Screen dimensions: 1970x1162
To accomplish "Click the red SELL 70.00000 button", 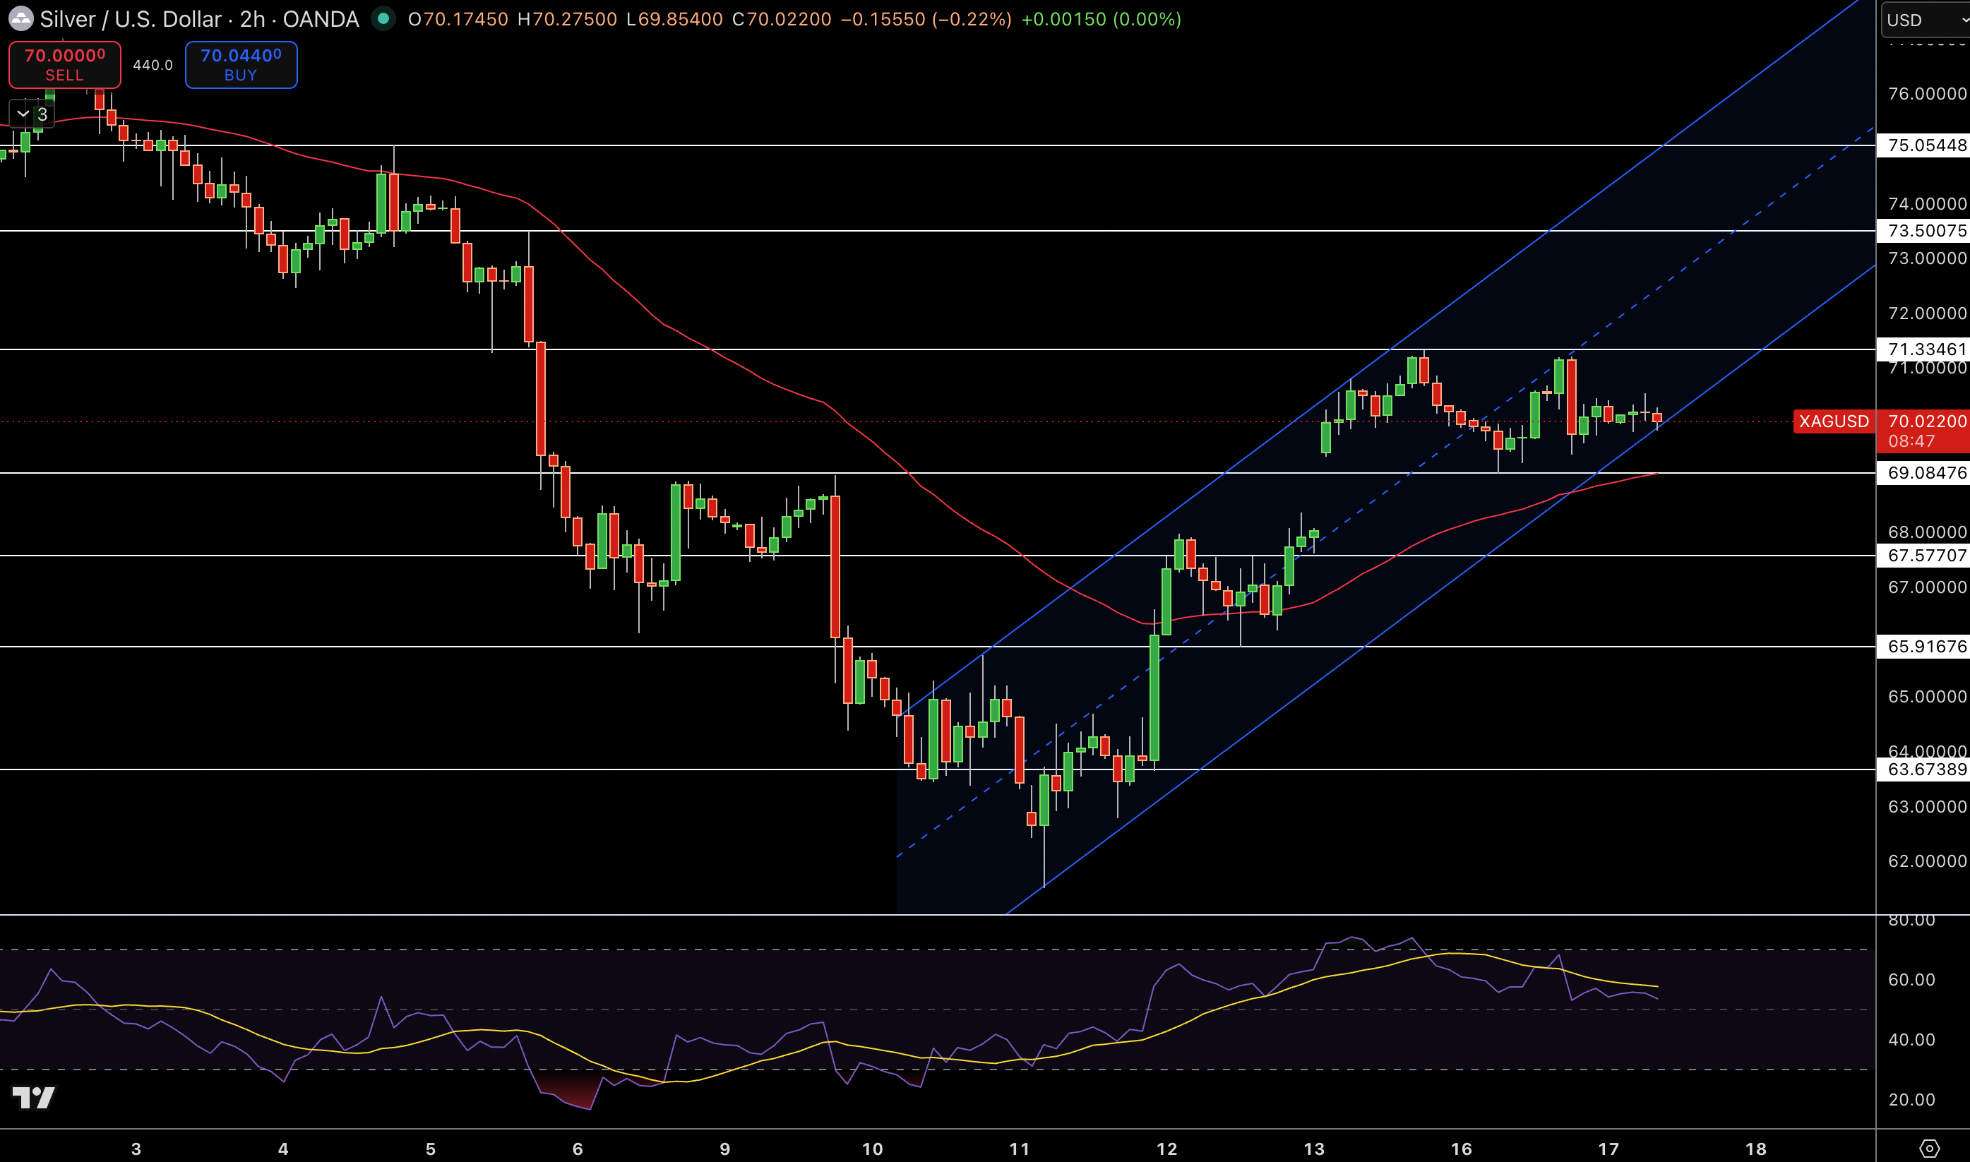I will pyautogui.click(x=64, y=65).
